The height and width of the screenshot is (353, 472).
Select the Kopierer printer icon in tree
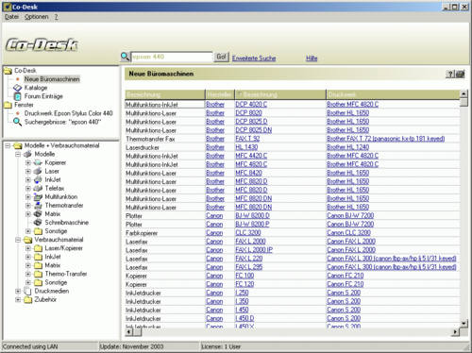(38, 162)
